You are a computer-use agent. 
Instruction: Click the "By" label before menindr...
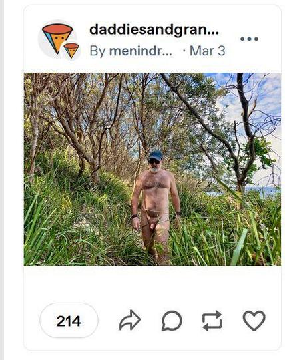(97, 51)
